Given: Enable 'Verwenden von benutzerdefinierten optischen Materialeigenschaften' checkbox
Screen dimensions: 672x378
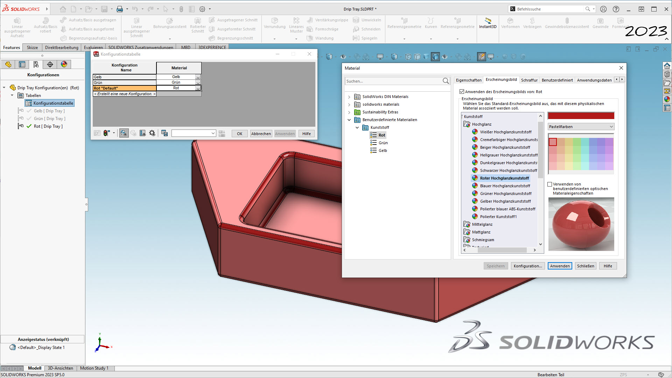Looking at the screenshot, I should click(549, 184).
